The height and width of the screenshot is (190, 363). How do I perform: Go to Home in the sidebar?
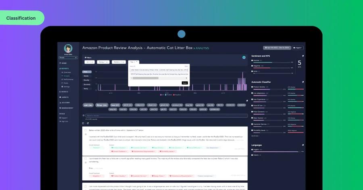click(x=63, y=63)
